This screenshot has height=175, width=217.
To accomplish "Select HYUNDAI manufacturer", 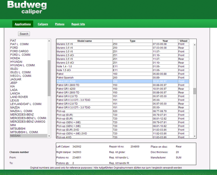I will (29, 62).
